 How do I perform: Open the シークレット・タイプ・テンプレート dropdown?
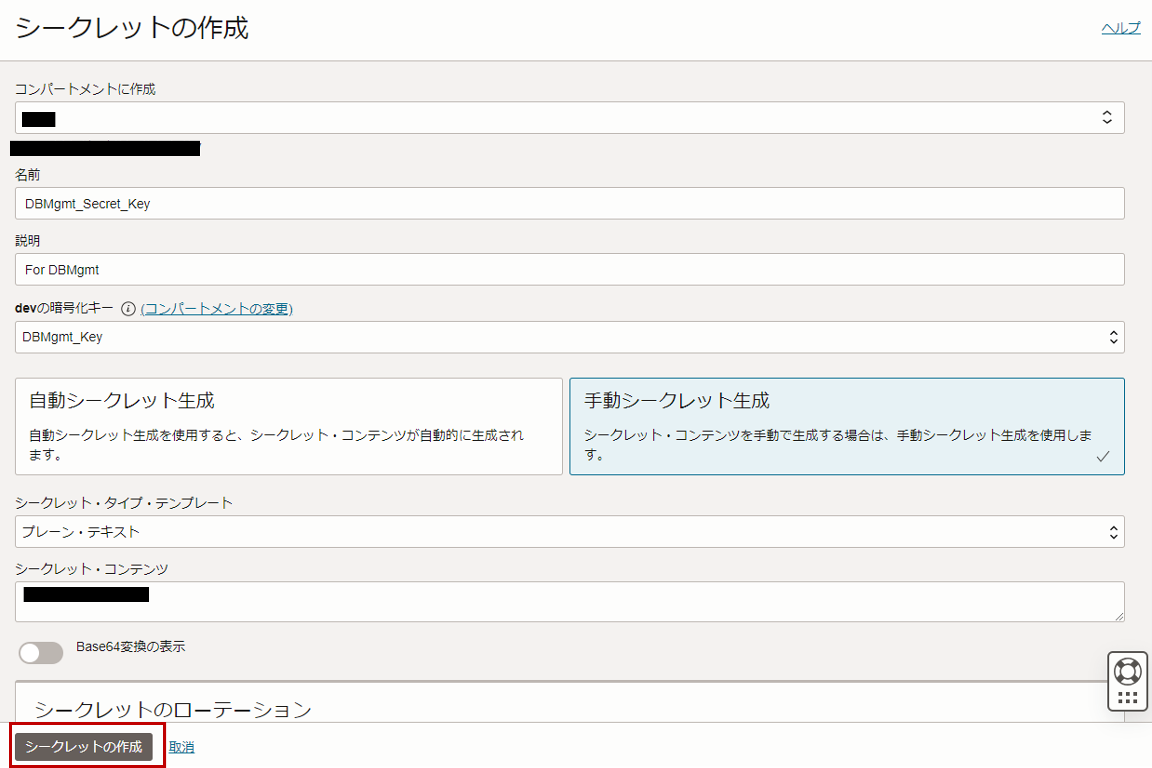coord(569,531)
